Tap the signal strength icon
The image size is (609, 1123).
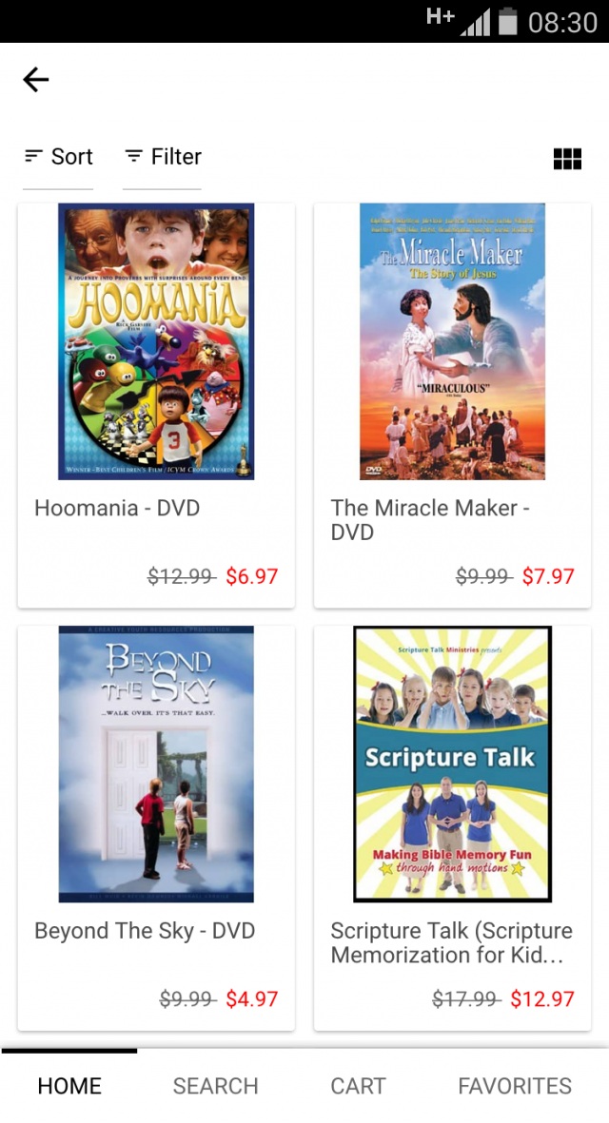tap(476, 22)
